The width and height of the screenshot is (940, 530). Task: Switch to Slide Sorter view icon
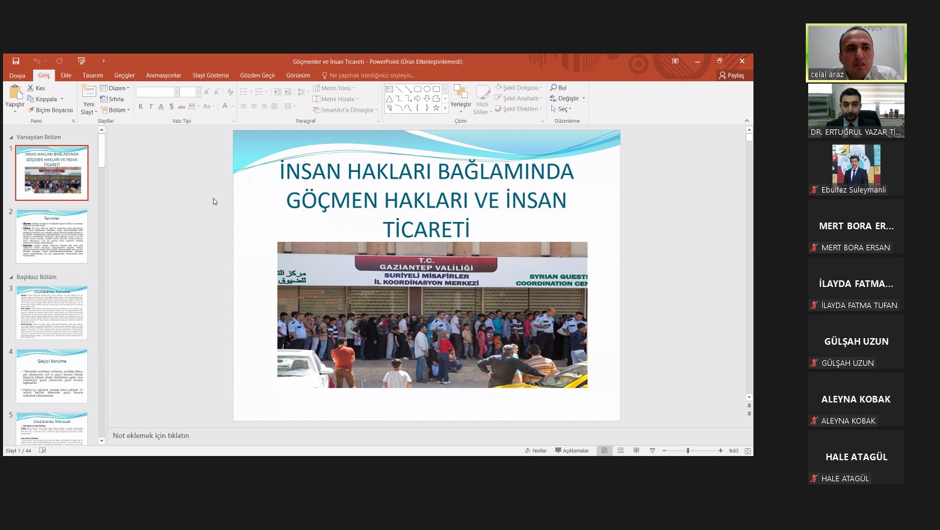[620, 451]
